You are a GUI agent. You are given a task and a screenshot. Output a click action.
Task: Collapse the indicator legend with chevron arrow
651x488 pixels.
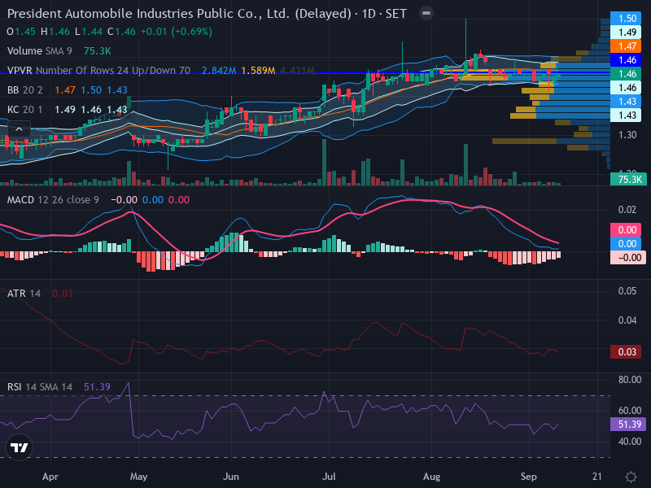[19, 129]
